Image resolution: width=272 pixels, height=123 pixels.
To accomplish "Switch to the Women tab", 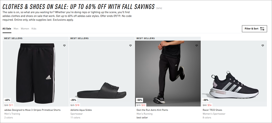I will [x=25, y=29].
